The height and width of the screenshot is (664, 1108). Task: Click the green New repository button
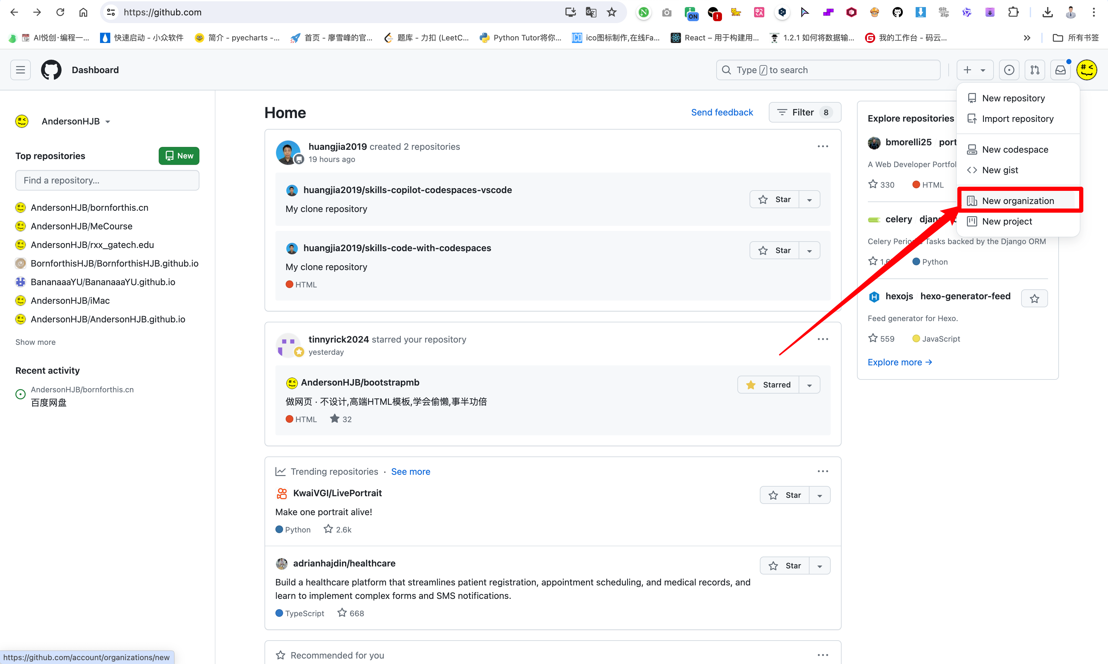pyautogui.click(x=179, y=156)
